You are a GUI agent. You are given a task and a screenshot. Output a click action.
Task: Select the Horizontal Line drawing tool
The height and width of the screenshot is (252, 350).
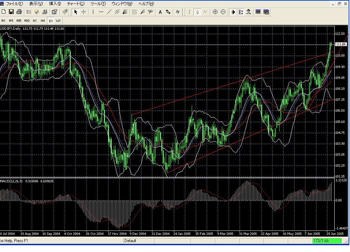tap(101, 12)
